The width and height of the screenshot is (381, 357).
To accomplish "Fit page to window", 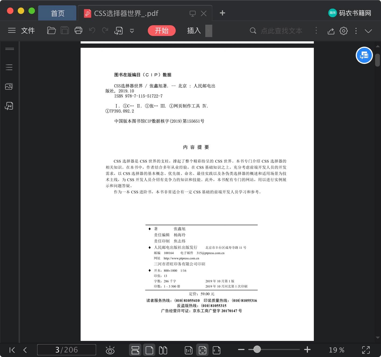I will [x=202, y=350].
